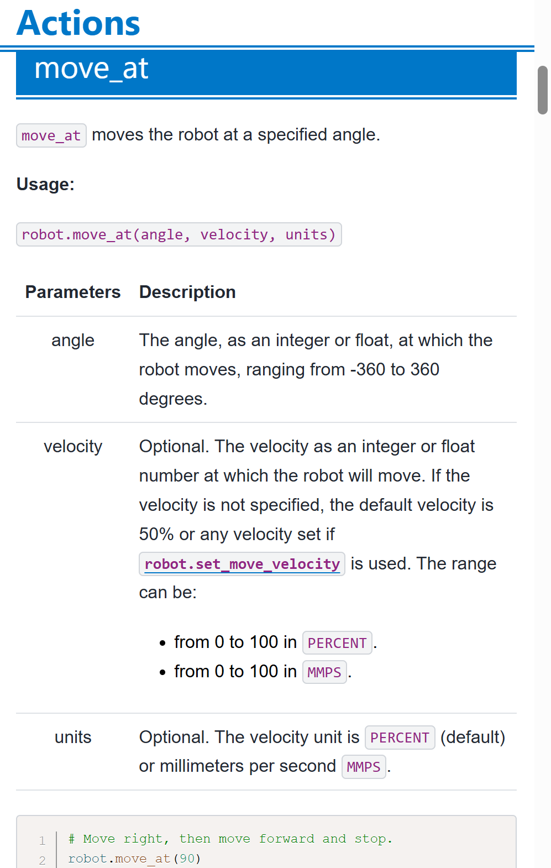This screenshot has width=551, height=868.
Task: Open the robot.set_move_velocity link
Action: click(242, 564)
